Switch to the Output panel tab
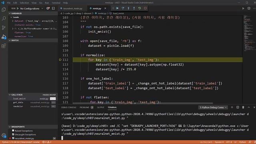This screenshot has height=144, width=256. tap(100, 107)
